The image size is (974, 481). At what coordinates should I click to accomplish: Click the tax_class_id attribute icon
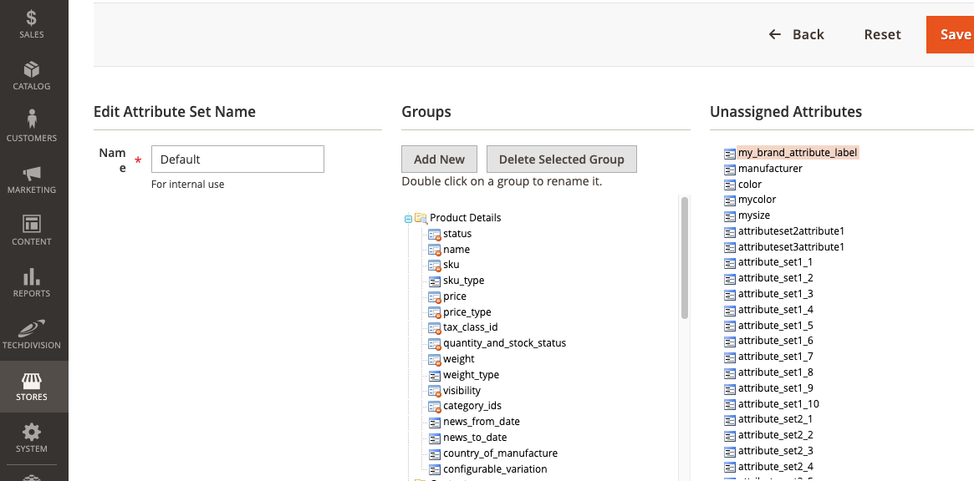click(x=435, y=327)
